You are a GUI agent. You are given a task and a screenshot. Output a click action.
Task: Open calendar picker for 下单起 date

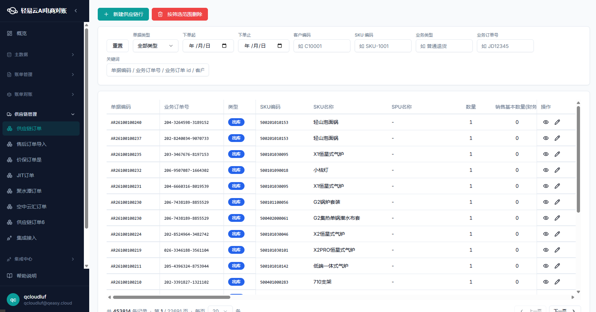pos(224,46)
